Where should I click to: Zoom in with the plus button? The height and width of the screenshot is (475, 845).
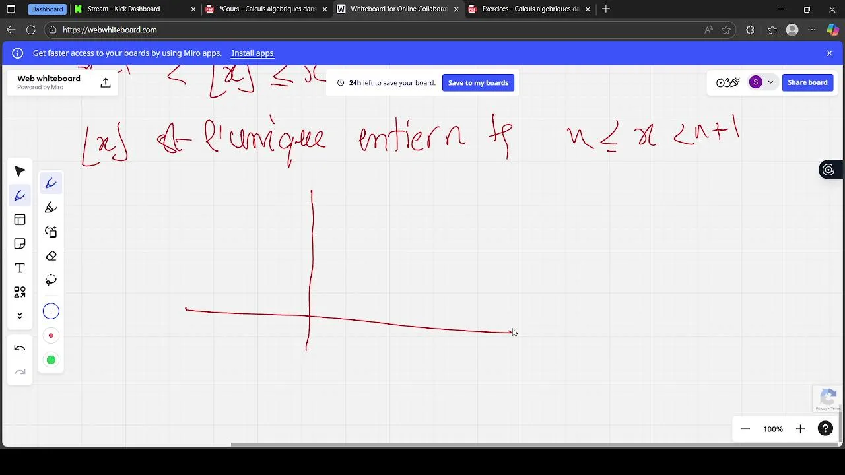tap(800, 429)
